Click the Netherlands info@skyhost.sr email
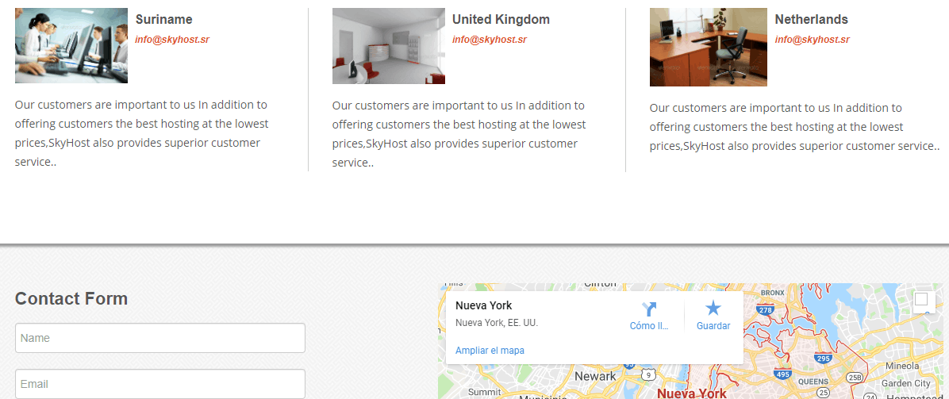The image size is (949, 399). [x=813, y=40]
